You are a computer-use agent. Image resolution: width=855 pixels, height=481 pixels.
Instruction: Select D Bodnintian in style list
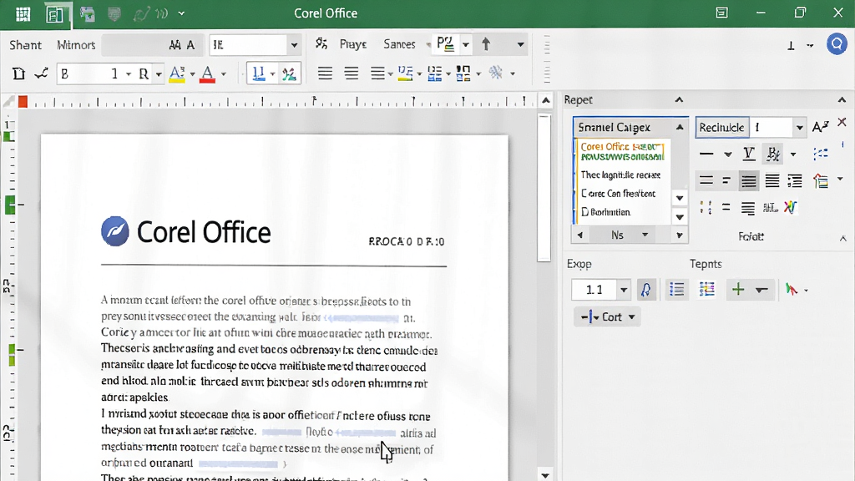coord(606,212)
